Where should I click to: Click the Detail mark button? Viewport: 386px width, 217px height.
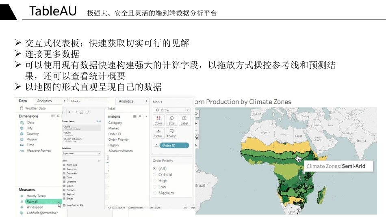[158, 133]
